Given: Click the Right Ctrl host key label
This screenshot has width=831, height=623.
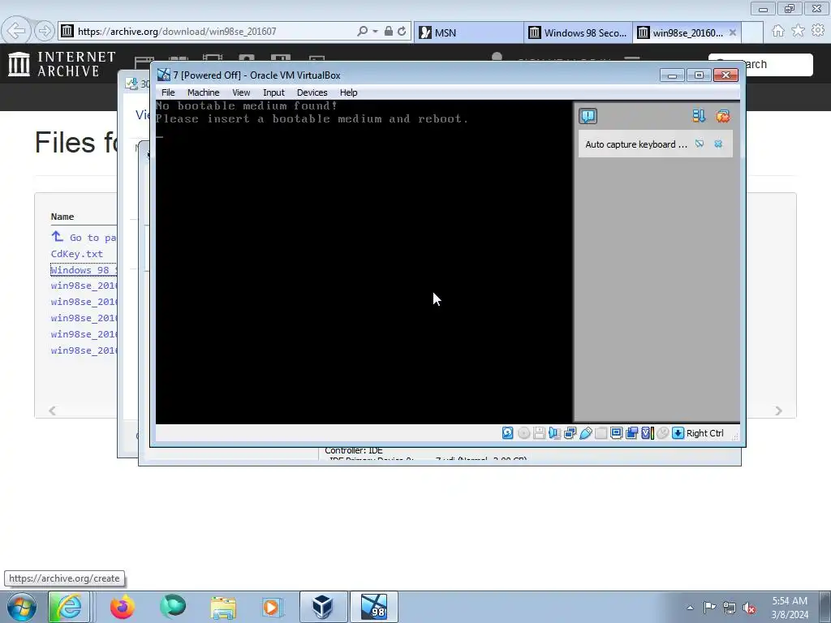Looking at the screenshot, I should [x=705, y=433].
